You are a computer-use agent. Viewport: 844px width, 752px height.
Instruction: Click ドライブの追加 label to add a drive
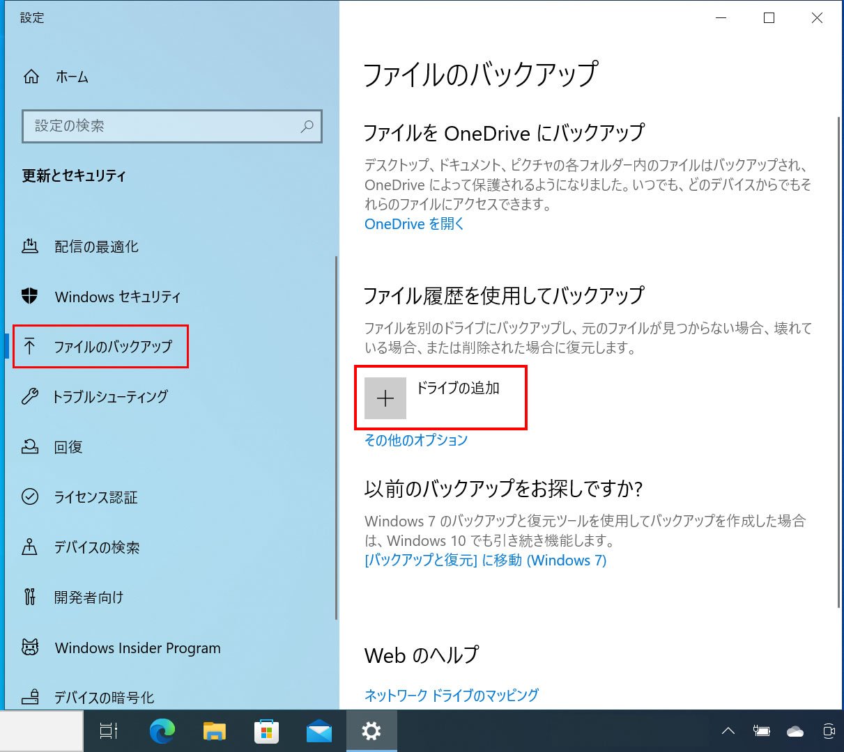tap(458, 388)
